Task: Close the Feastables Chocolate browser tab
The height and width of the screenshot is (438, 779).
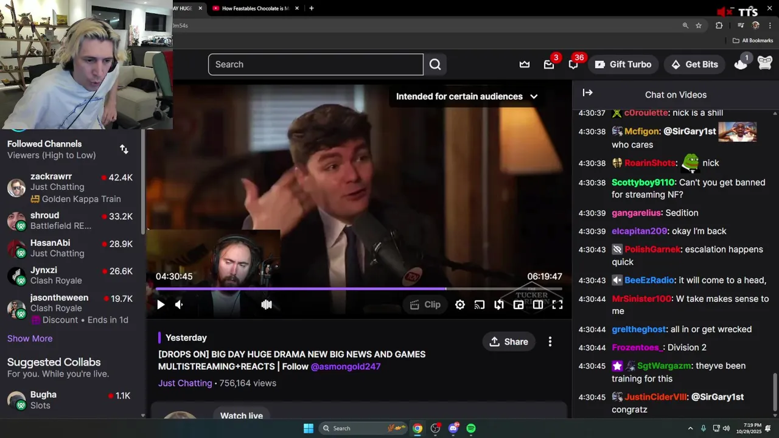Action: (297, 8)
